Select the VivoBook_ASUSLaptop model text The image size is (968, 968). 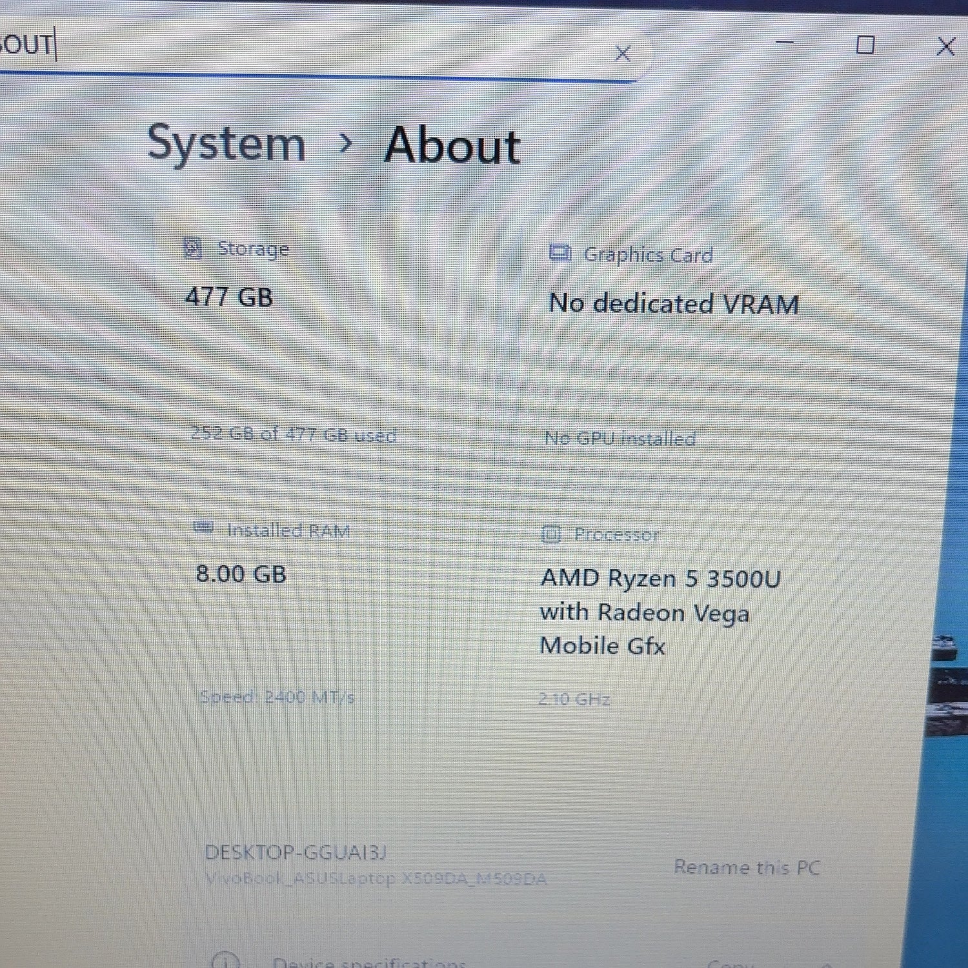tap(376, 878)
